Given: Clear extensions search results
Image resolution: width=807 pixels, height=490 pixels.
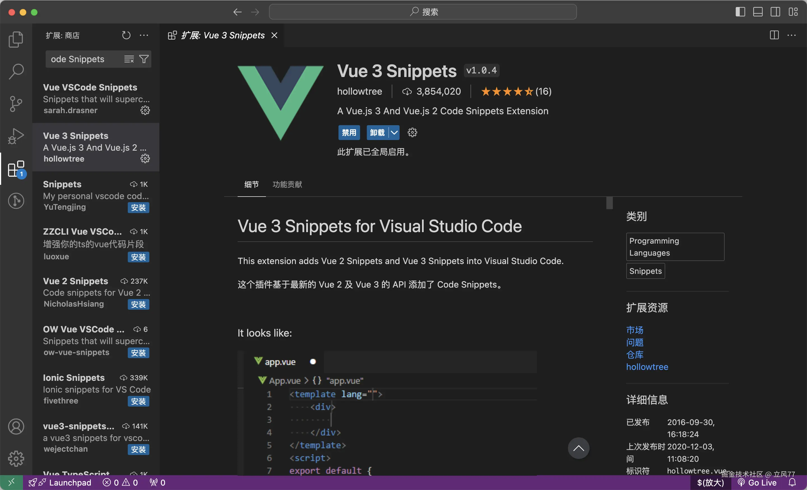Looking at the screenshot, I should tap(129, 59).
